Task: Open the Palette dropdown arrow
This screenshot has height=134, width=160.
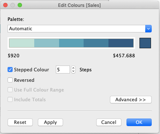Action: [x=148, y=29]
